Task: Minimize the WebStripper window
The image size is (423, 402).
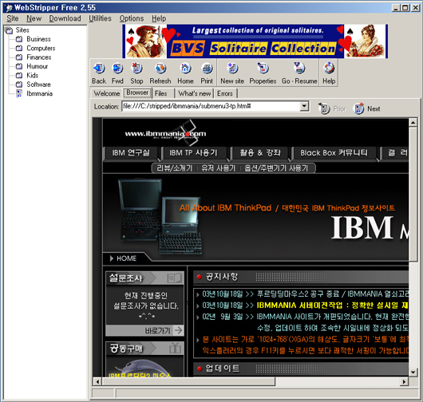Action: 396,8
